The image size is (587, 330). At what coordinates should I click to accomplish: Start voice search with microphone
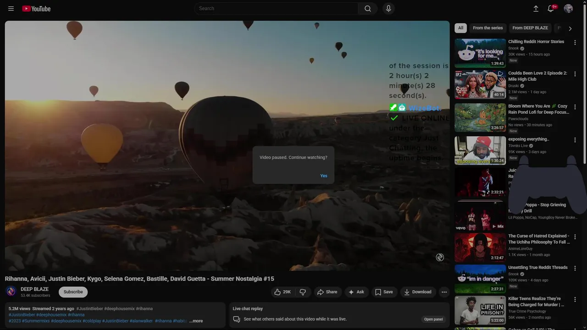tap(388, 9)
